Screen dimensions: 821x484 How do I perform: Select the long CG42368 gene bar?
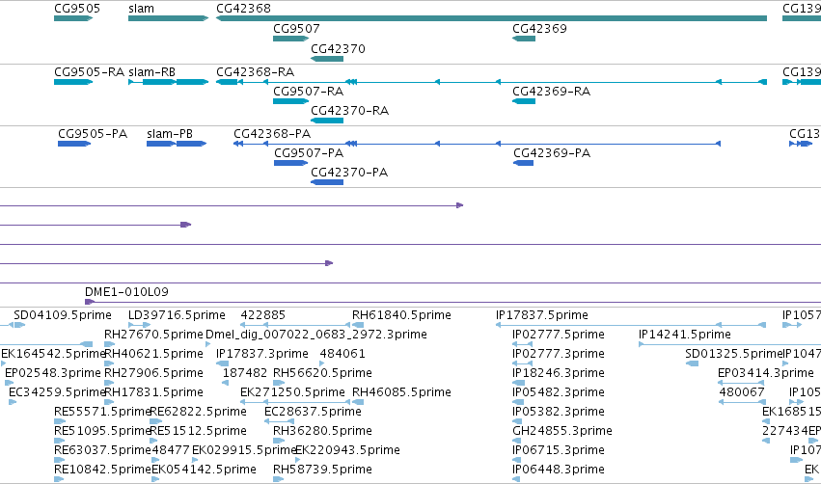(x=492, y=18)
